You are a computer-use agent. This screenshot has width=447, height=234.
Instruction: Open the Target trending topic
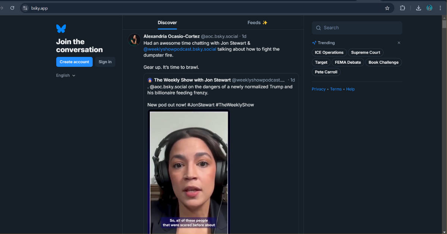[321, 62]
